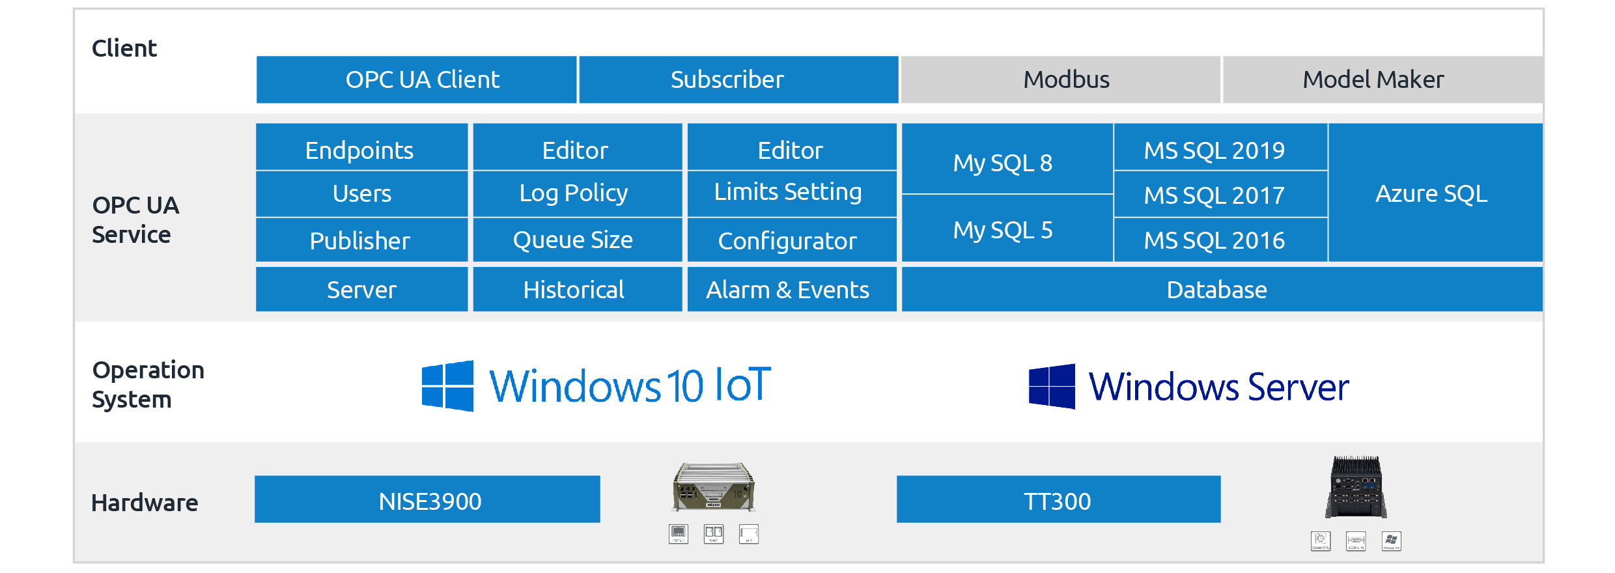
Task: Click the Log Policy block
Action: 578,194
